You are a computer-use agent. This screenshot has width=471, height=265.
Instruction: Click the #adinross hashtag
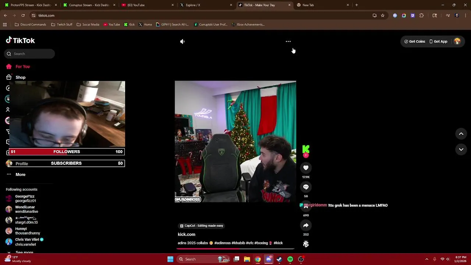click(x=222, y=243)
